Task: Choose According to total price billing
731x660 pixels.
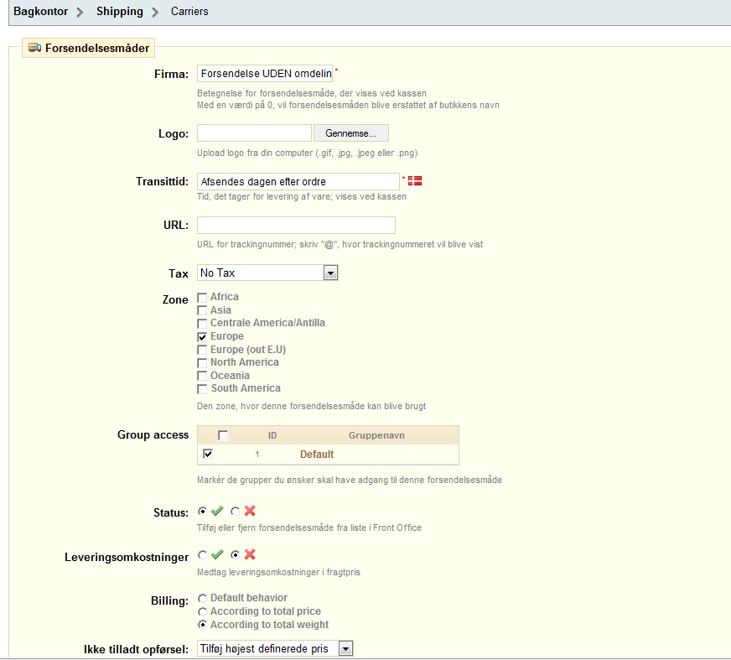Action: [202, 611]
